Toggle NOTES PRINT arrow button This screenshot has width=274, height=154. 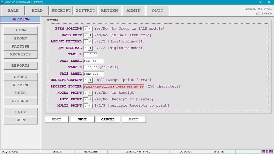(x=90, y=93)
